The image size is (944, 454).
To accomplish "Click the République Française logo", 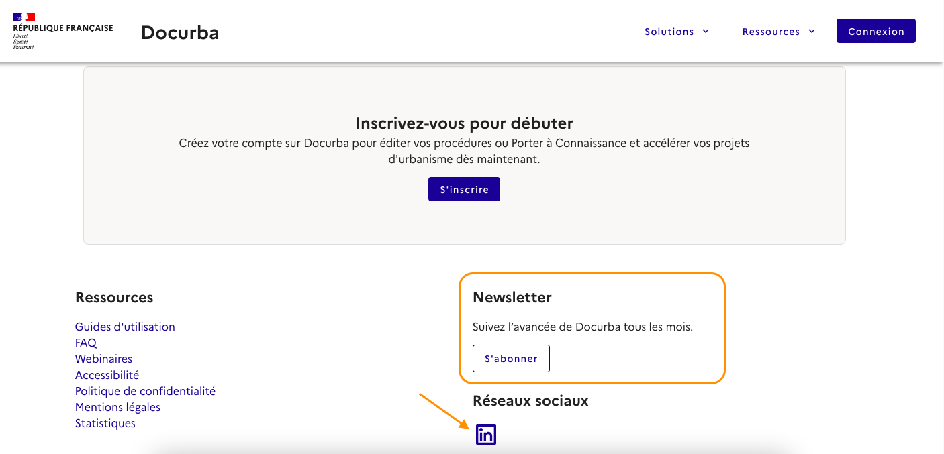I will point(62,32).
